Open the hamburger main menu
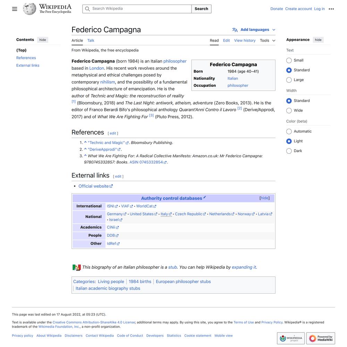The height and width of the screenshot is (347, 347). 15,9
